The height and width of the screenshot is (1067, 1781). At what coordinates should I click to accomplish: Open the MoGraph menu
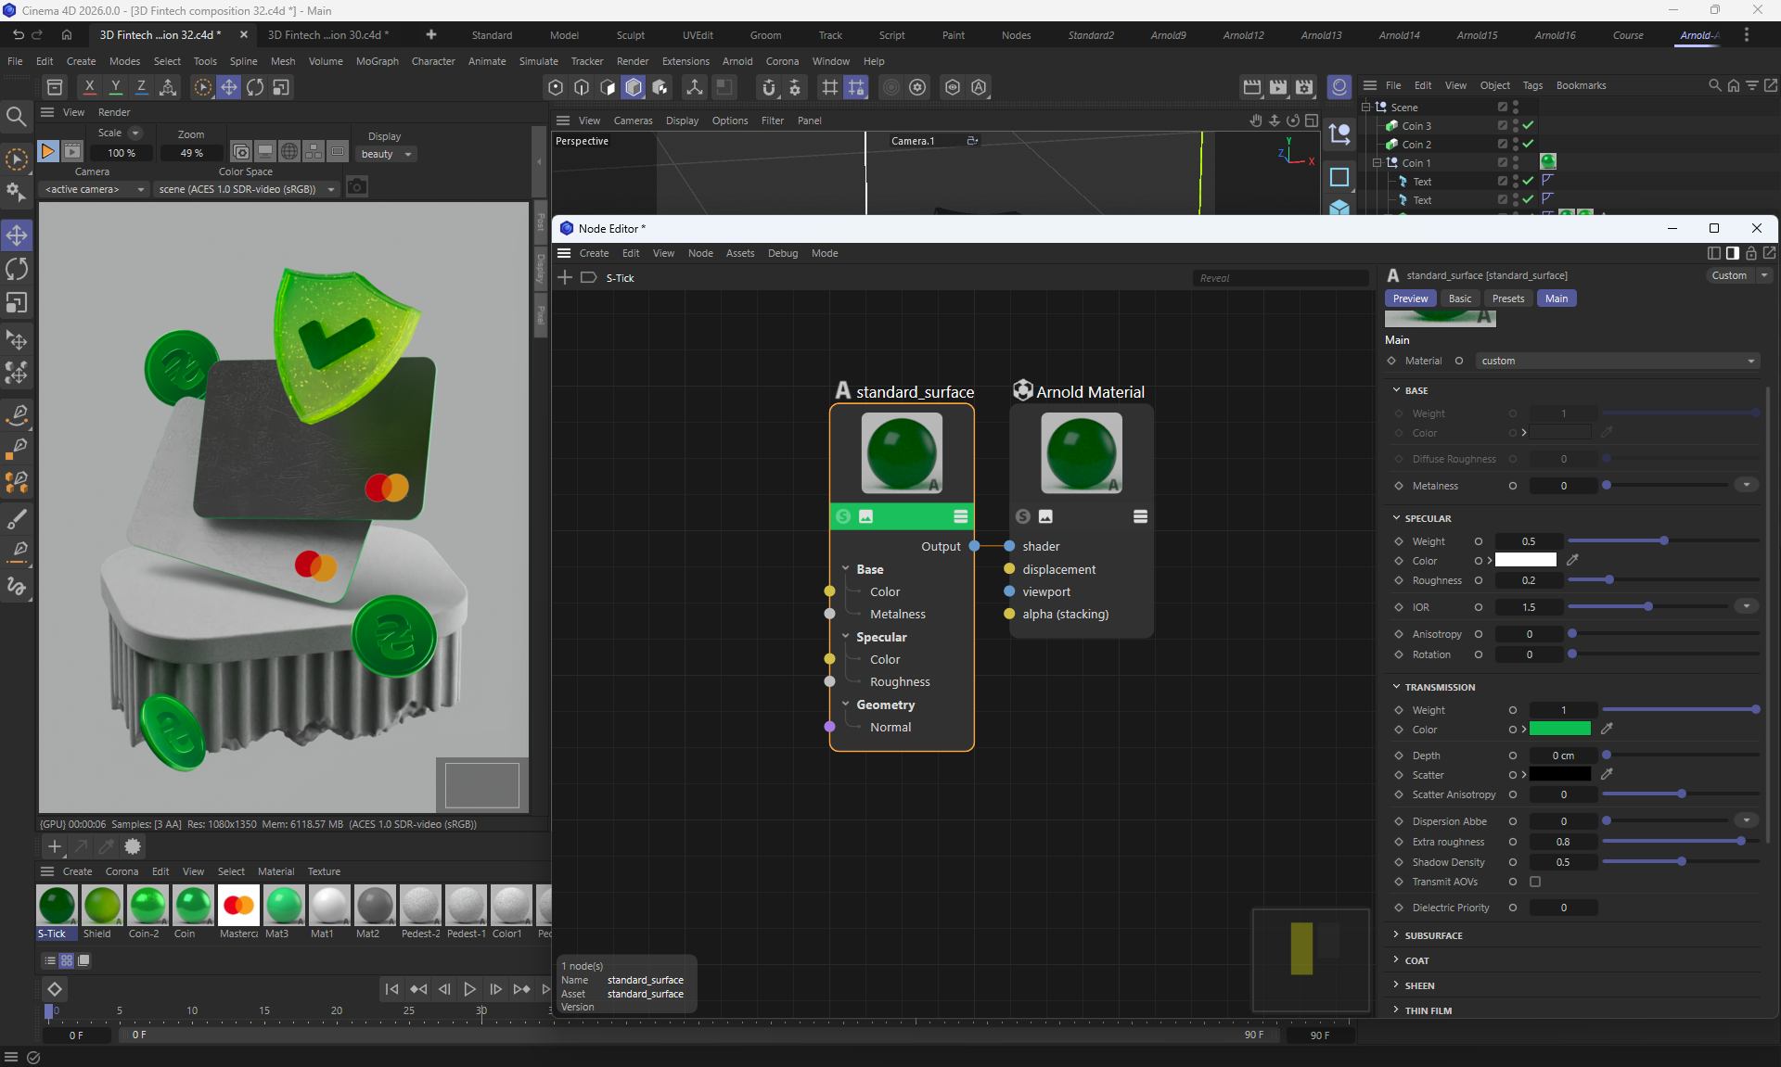click(x=377, y=61)
